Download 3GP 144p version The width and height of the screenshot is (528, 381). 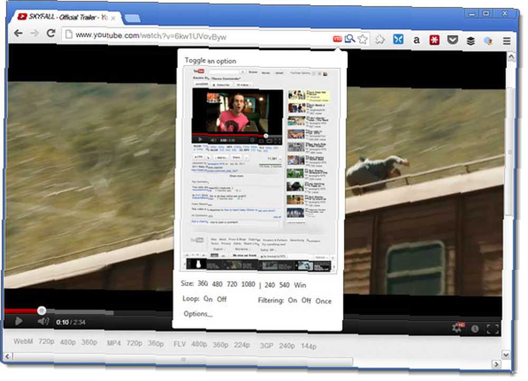308,346
